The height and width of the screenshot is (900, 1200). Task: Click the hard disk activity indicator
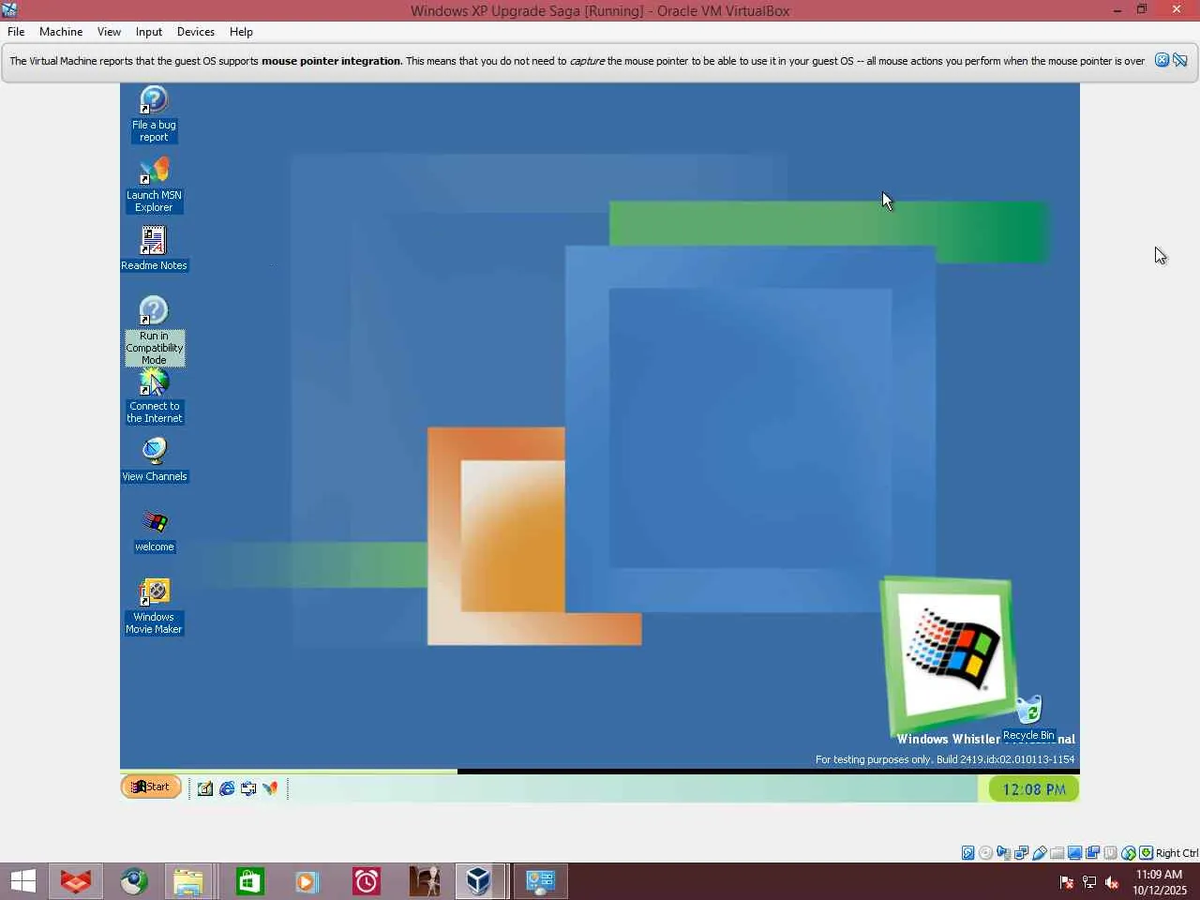point(967,852)
